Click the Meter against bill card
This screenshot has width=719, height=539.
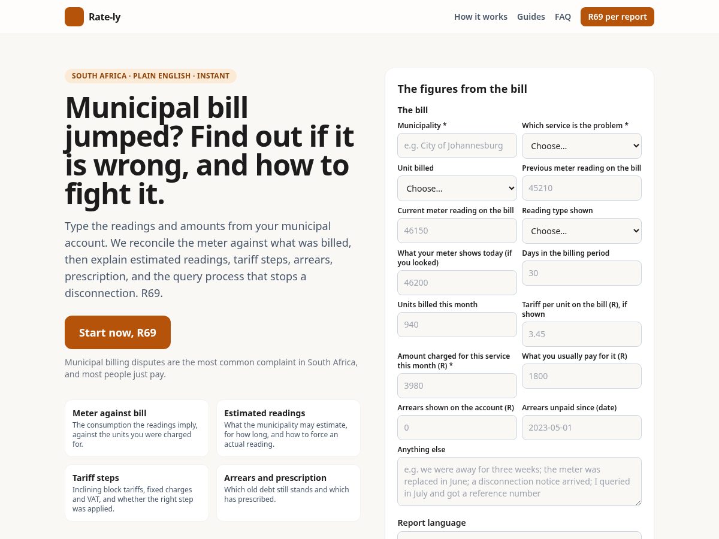click(x=137, y=428)
